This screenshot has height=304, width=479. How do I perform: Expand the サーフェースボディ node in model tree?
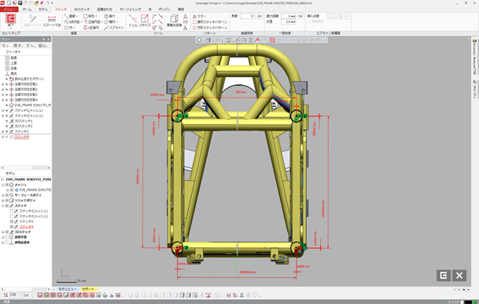click(2, 195)
